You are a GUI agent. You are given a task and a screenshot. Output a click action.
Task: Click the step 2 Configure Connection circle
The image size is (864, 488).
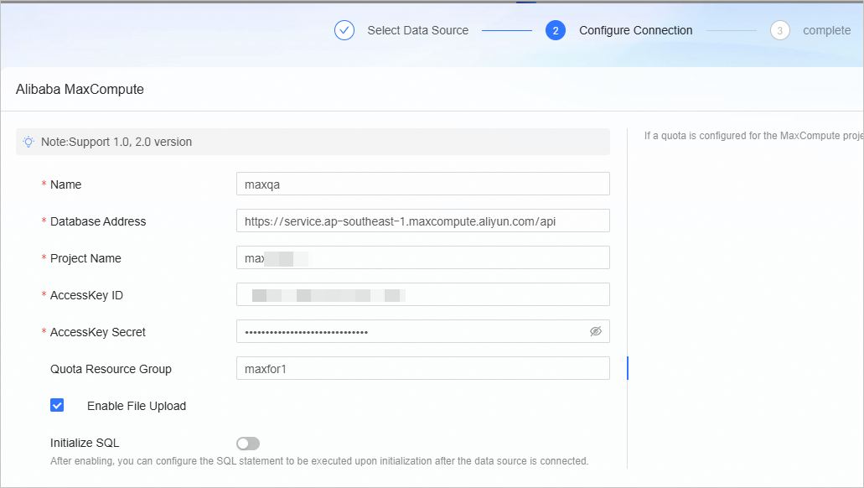click(556, 30)
